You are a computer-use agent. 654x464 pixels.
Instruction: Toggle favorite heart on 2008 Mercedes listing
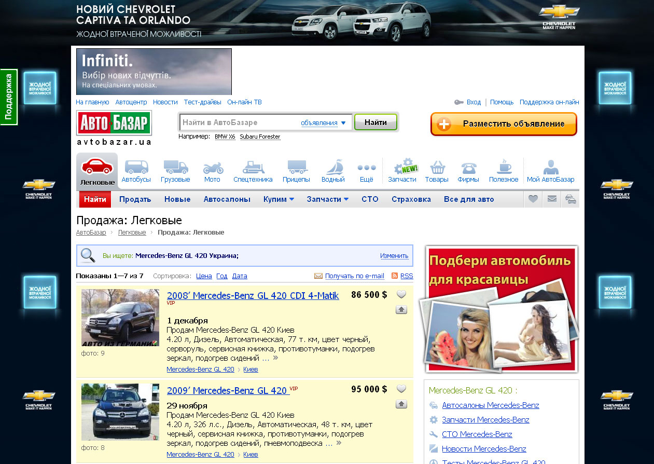click(401, 295)
